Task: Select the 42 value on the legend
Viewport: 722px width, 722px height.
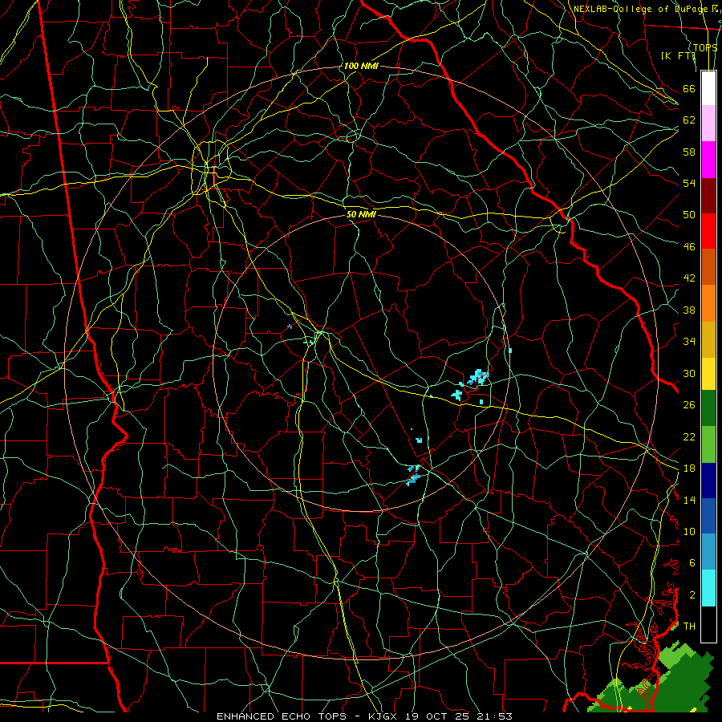Action: click(x=689, y=278)
